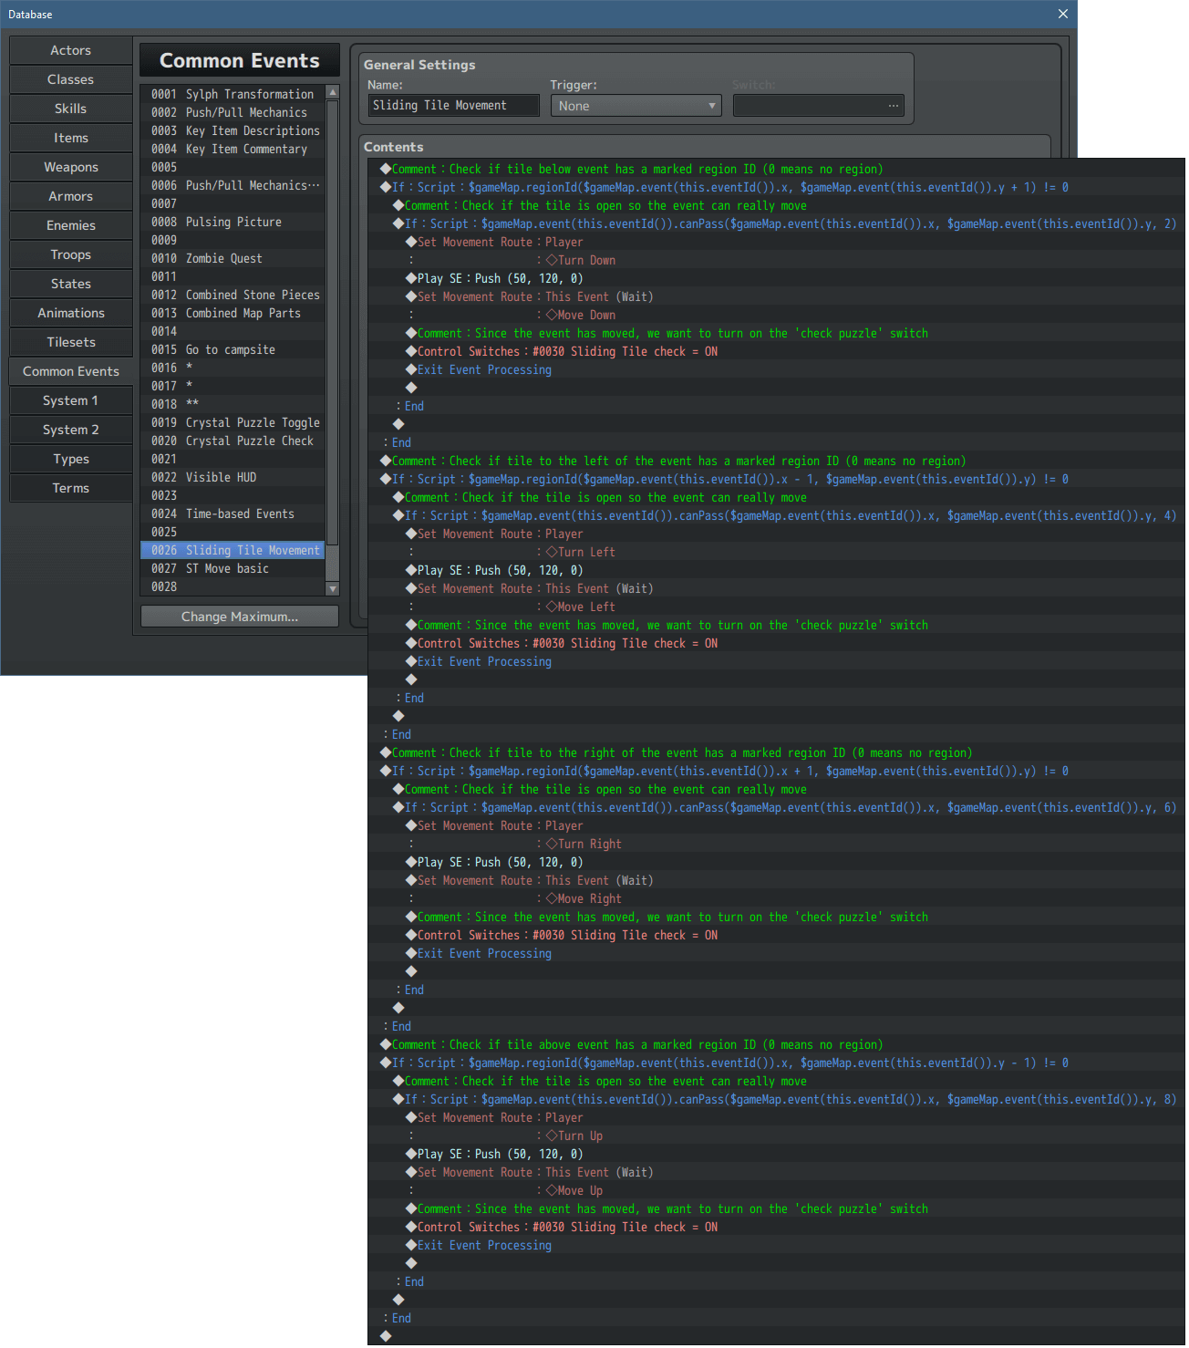Image resolution: width=1189 pixels, height=1348 pixels.
Task: Select event 0019 Crystal Puzzle Toggle
Action: pos(233,422)
